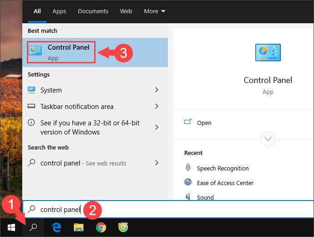Viewport: 314px width, 237px height.
Task: Open Ease of Access Center recent item
Action: 225,183
